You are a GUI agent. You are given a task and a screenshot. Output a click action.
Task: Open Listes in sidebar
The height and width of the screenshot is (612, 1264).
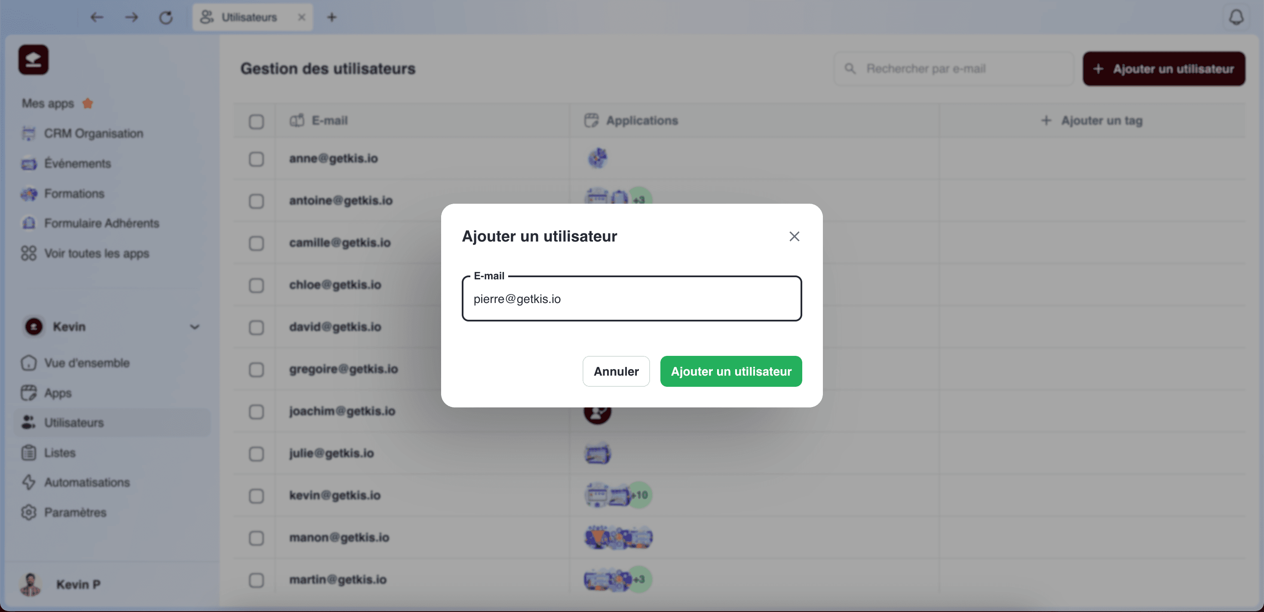49,453
